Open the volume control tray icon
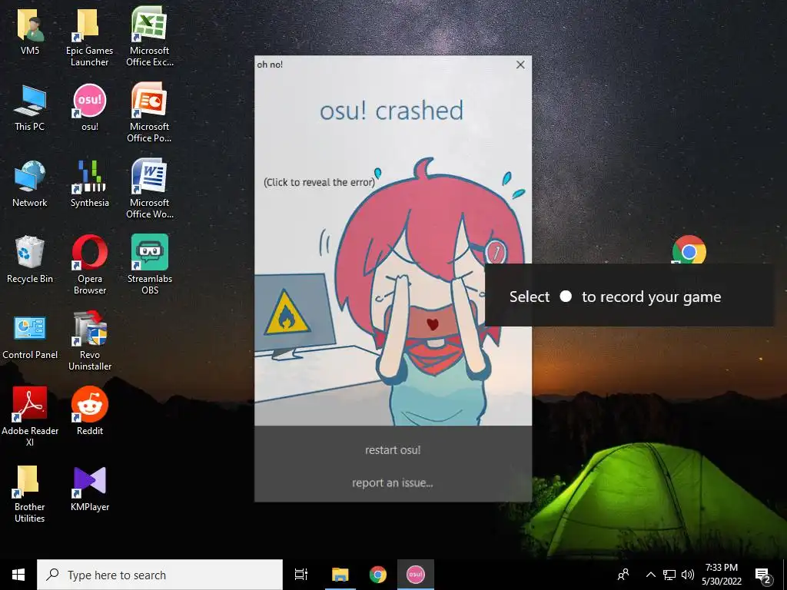The image size is (787, 590). (688, 575)
